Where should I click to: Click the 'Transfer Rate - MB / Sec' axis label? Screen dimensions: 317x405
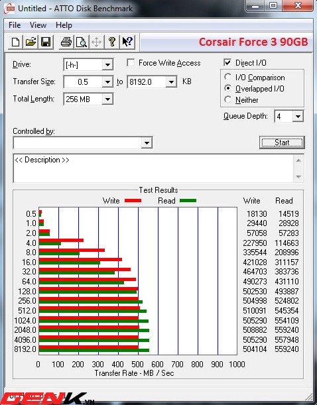coord(134,373)
